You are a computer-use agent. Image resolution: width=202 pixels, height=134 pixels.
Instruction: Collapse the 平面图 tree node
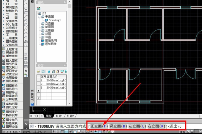39,16
